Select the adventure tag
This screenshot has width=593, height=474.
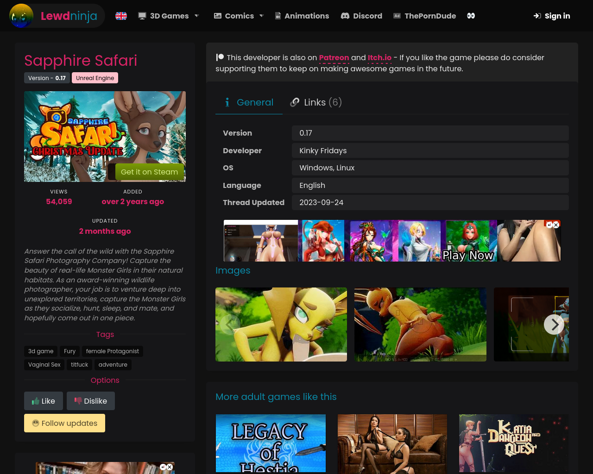pyautogui.click(x=113, y=365)
